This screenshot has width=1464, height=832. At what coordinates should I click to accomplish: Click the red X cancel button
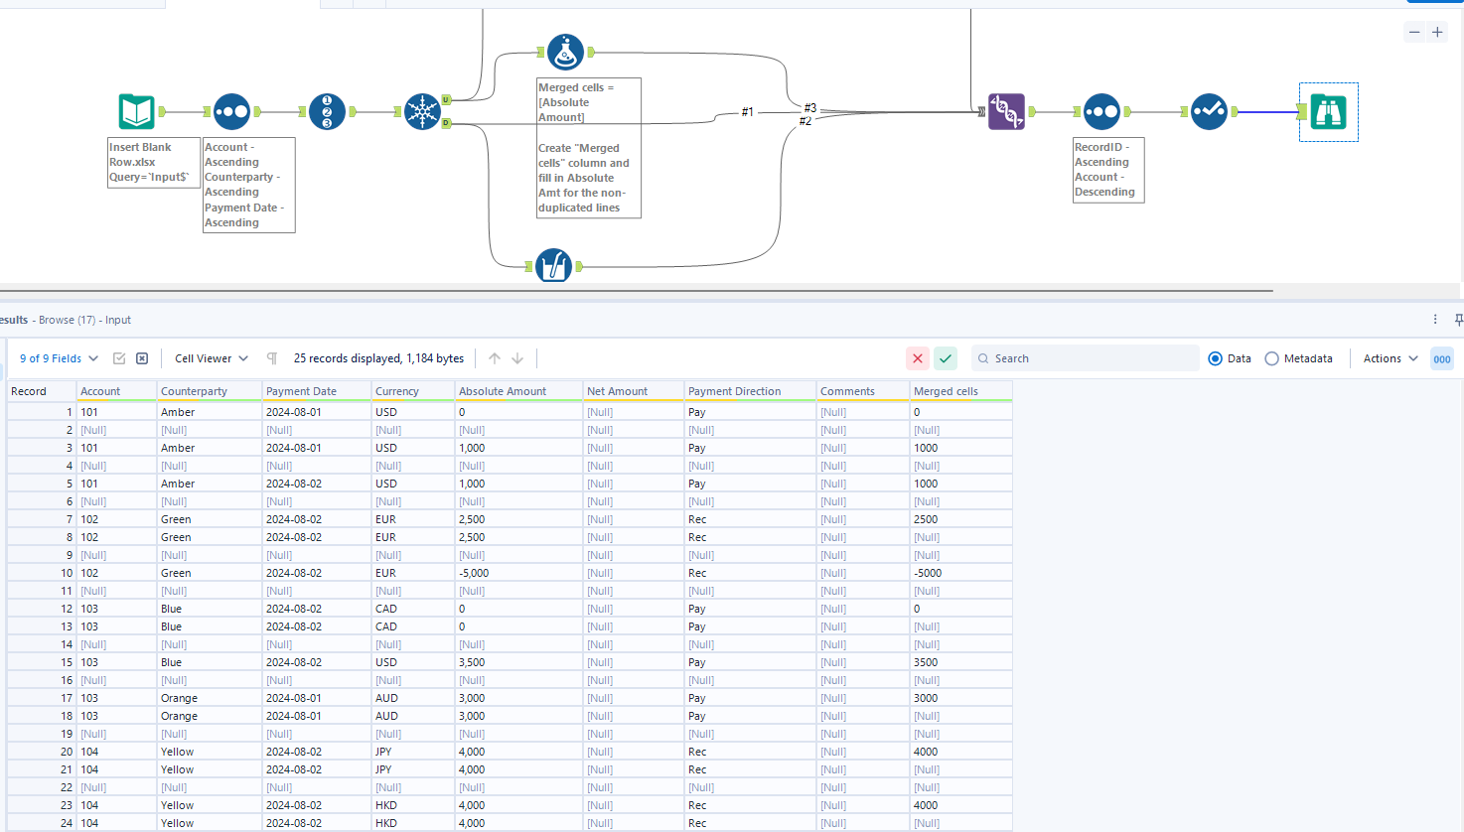click(917, 357)
